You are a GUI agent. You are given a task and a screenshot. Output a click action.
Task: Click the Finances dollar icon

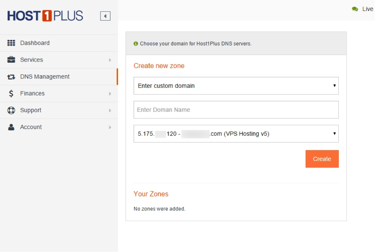[11, 93]
